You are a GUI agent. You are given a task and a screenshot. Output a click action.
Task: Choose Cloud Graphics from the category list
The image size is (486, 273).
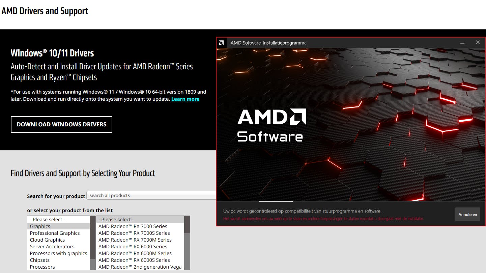[58, 240]
